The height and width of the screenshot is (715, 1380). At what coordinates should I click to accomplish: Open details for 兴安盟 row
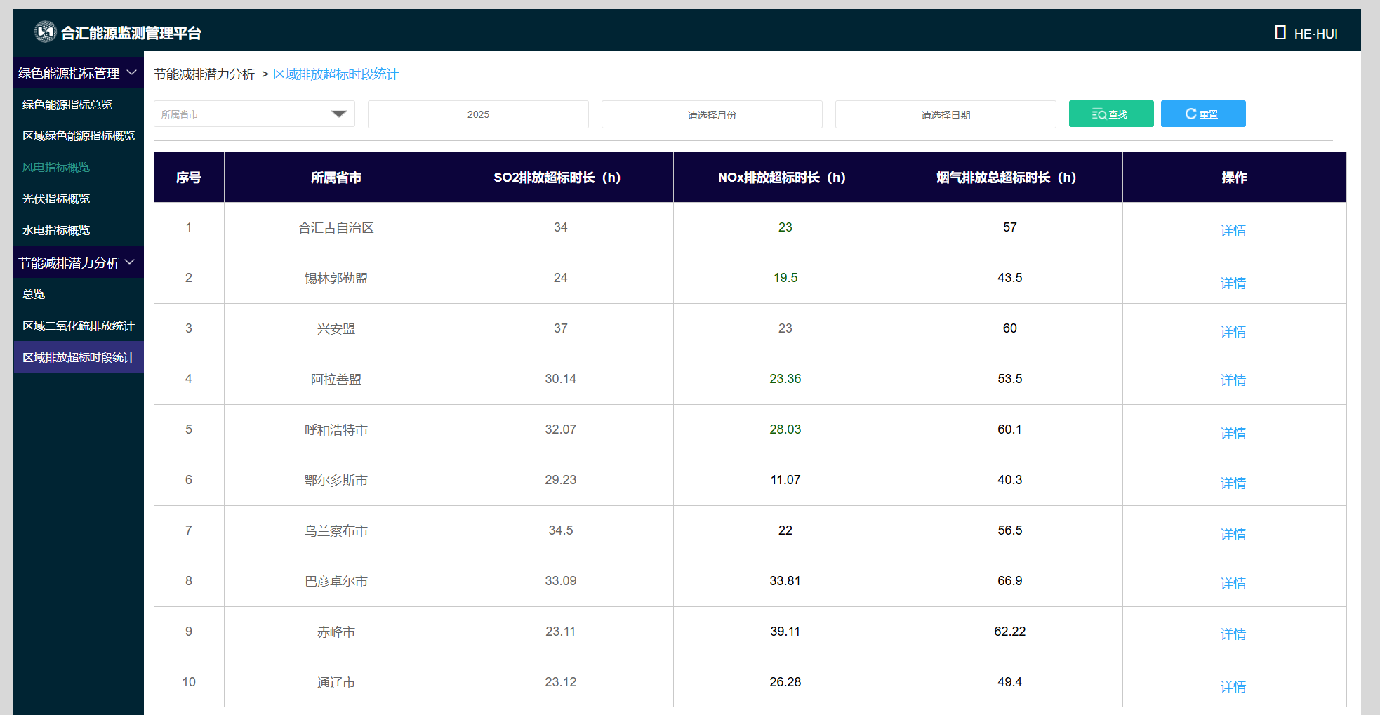click(1233, 331)
